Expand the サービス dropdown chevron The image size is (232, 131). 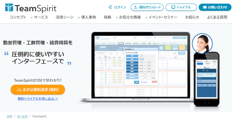(x=31, y=17)
